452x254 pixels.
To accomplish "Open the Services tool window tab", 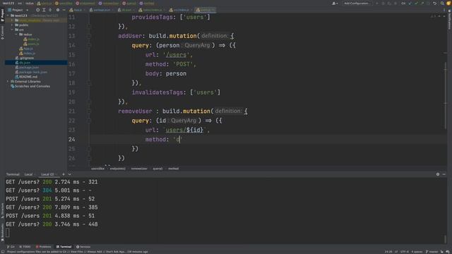I will (83, 247).
